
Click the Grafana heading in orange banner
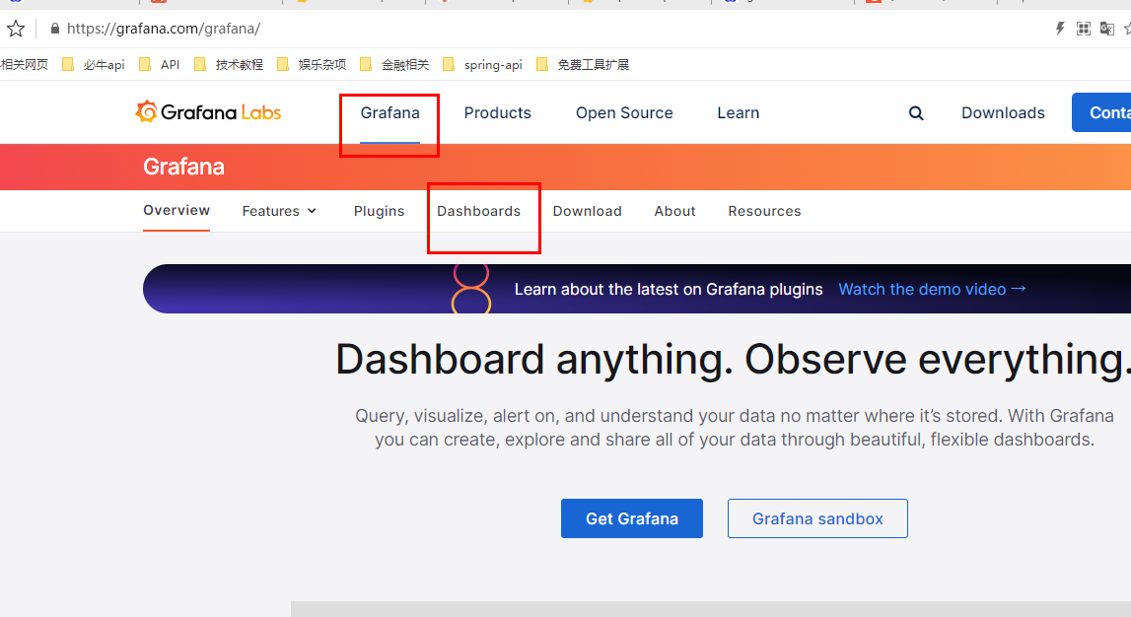pyautogui.click(x=184, y=167)
